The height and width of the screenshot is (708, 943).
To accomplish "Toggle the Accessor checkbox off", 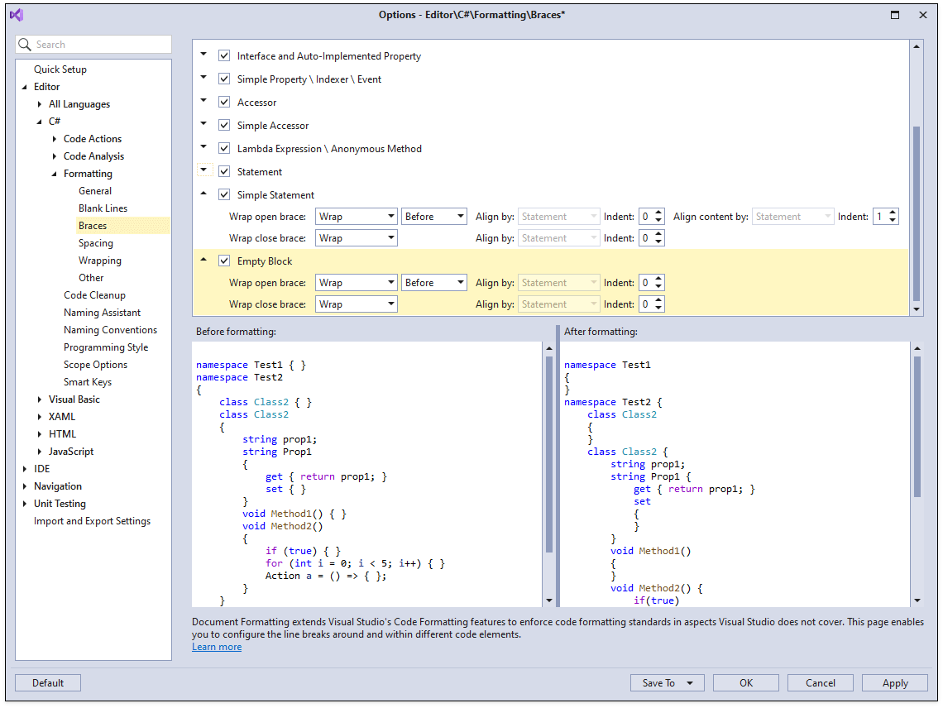I will (x=224, y=102).
